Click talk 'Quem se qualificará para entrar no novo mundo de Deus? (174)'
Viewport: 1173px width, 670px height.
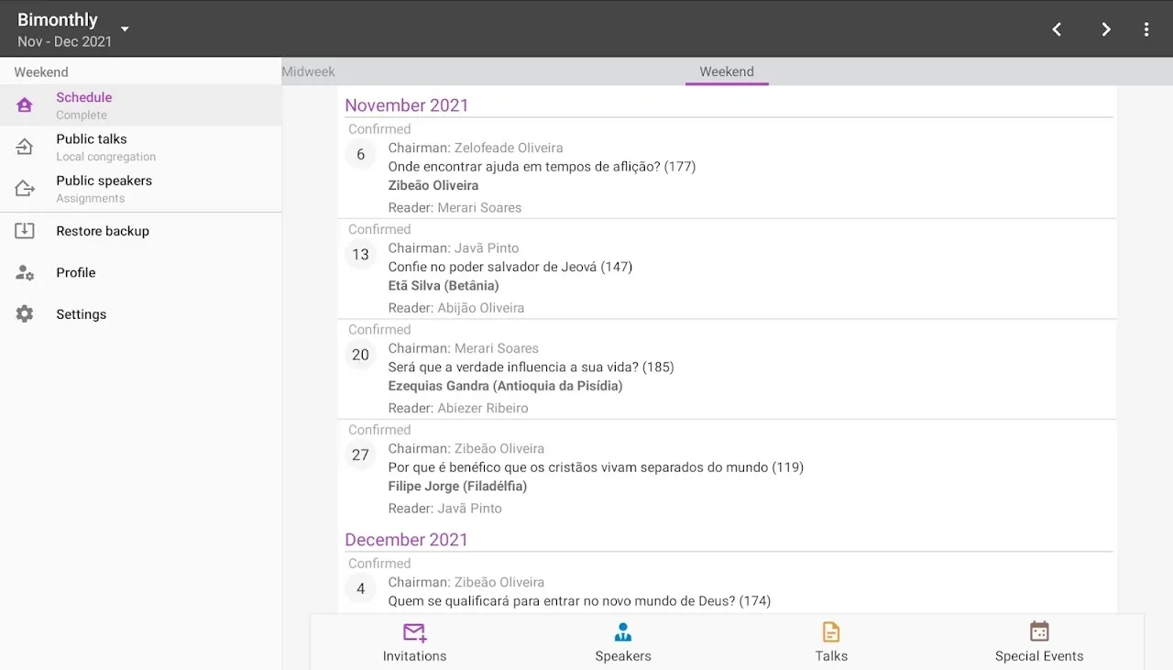pyautogui.click(x=579, y=601)
